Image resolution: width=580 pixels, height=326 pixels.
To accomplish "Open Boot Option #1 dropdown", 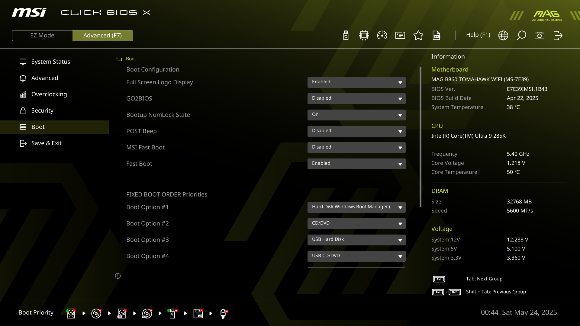I will (356, 207).
